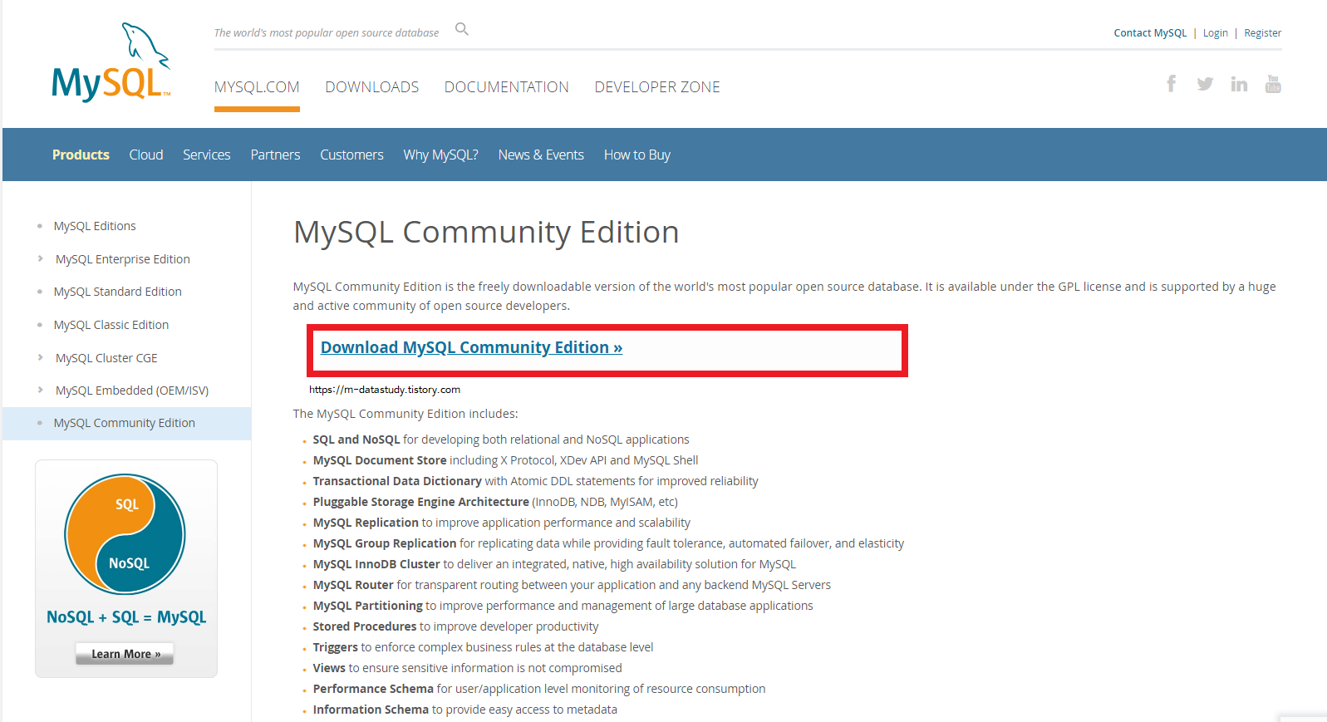
Task: Click 'MySQL Partitioning' feature text
Action: (x=368, y=606)
